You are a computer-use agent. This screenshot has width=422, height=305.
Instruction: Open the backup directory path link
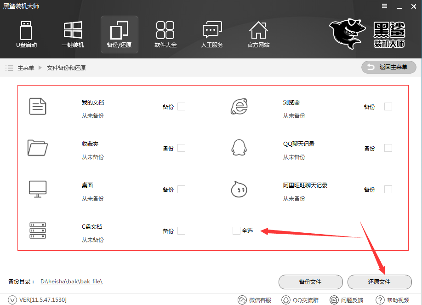click(x=71, y=281)
